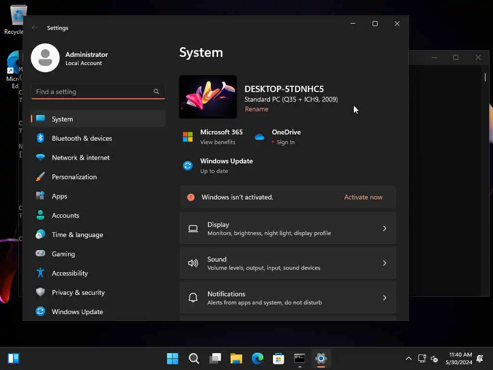Click the Wi-Fi network icon in the sidebar

(x=40, y=157)
